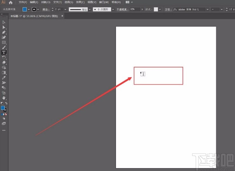The image size is (235, 171).
Task: Open the 窗口(W) menu
Action: [x=104, y=2]
